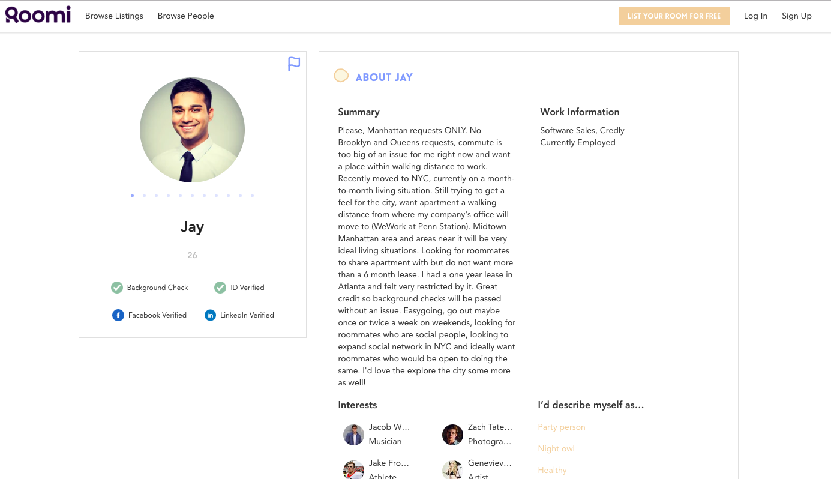Click the Log In link
831x479 pixels.
click(x=755, y=16)
